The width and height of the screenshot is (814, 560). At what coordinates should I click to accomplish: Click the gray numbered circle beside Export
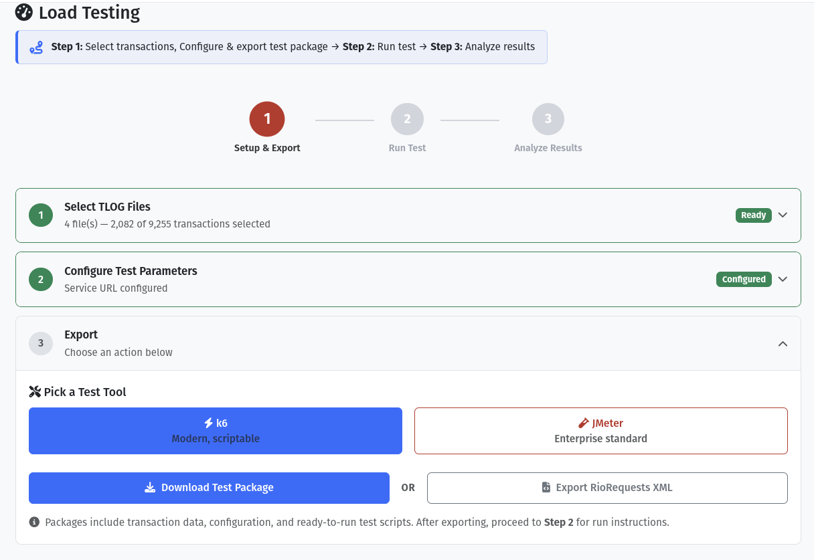[40, 343]
